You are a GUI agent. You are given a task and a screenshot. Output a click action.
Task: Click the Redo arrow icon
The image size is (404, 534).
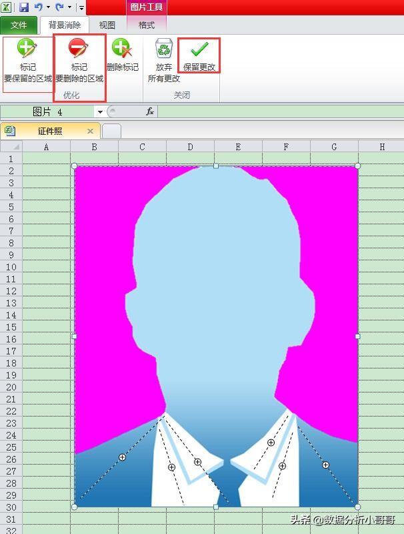coord(59,7)
